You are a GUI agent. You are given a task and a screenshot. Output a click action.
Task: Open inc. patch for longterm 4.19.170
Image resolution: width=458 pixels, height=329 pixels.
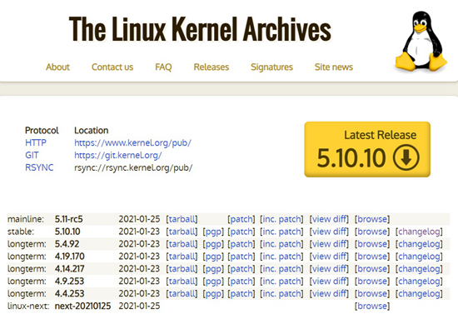[281, 257]
